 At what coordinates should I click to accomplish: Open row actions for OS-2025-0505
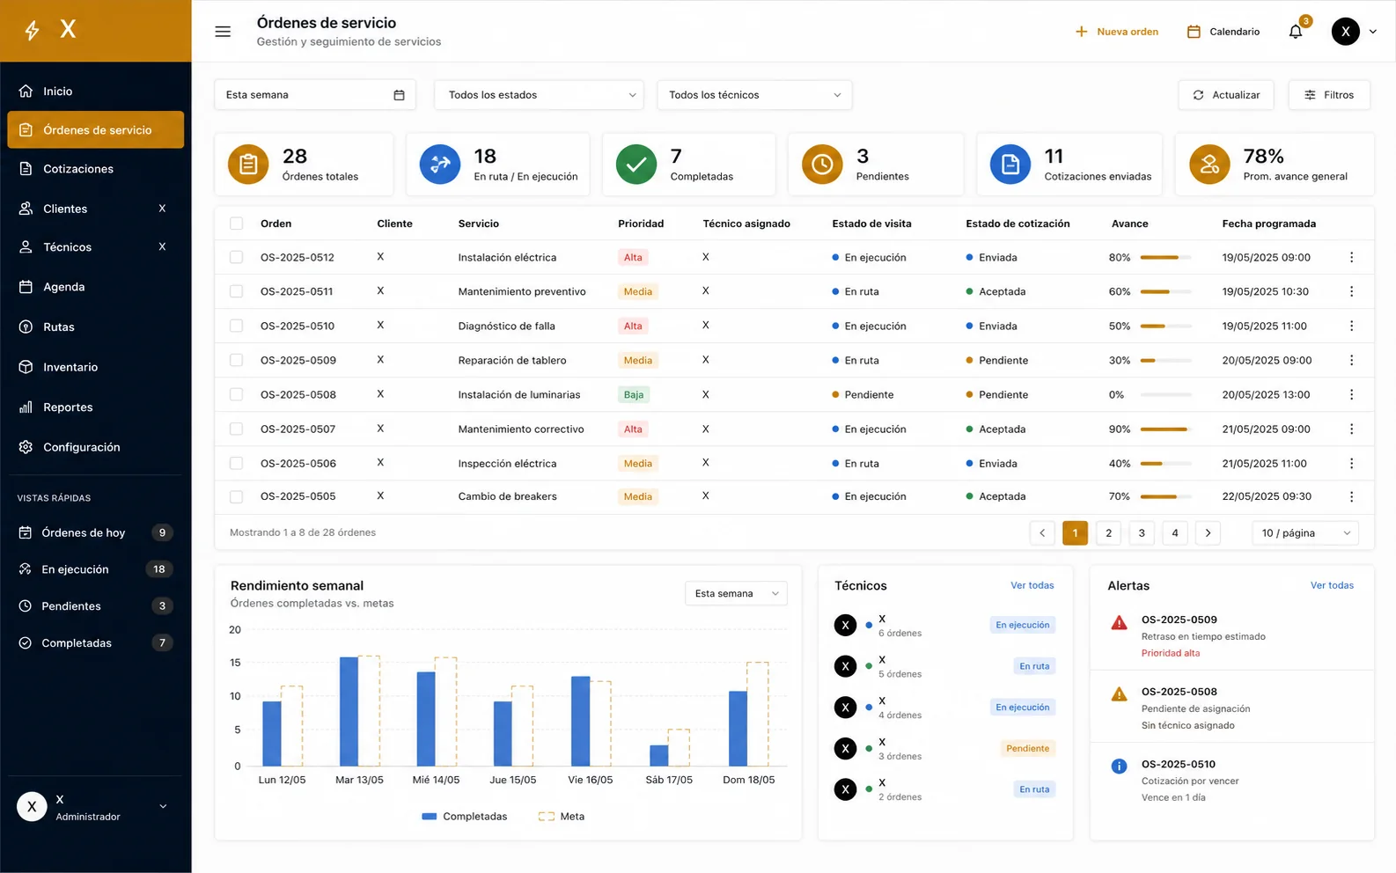1351,496
